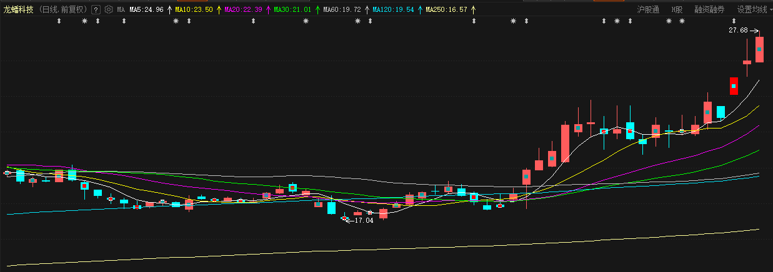
Task: Click the 27.68 high price label
Action: click(x=738, y=30)
